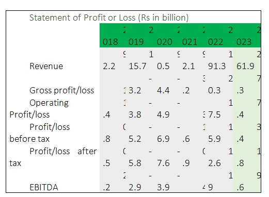Select the EBITDA row label
269x197 pixels.
click(x=44, y=187)
